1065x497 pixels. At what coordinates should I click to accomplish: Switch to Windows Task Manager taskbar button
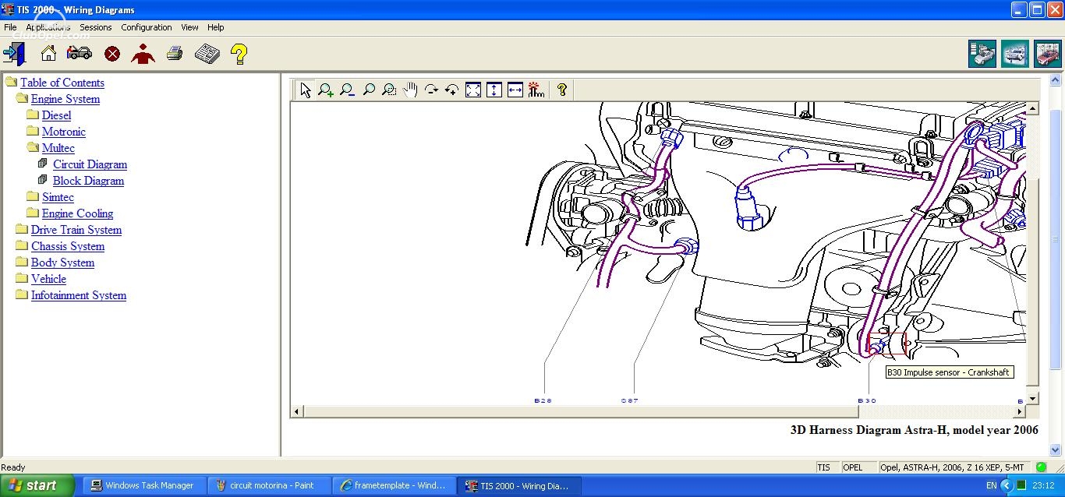point(144,485)
